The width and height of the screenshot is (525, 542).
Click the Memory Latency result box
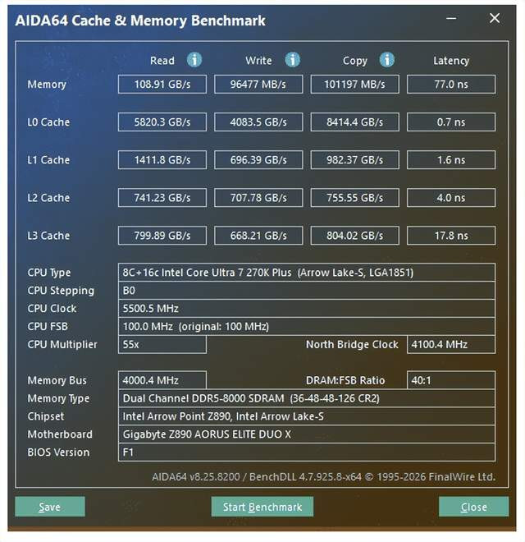click(x=451, y=85)
